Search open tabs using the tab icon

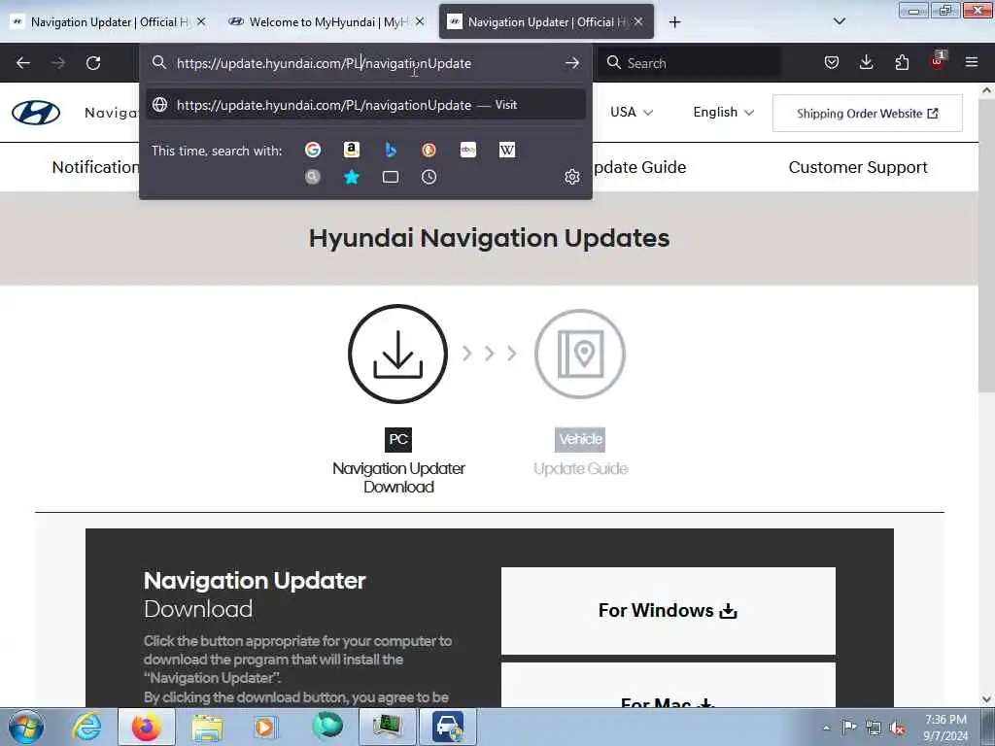[391, 177]
